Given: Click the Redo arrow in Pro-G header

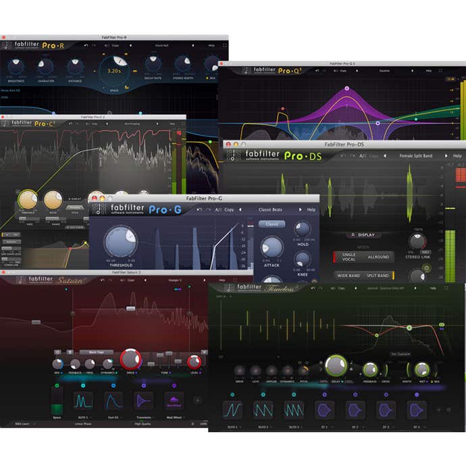Looking at the screenshot, I should (x=208, y=209).
